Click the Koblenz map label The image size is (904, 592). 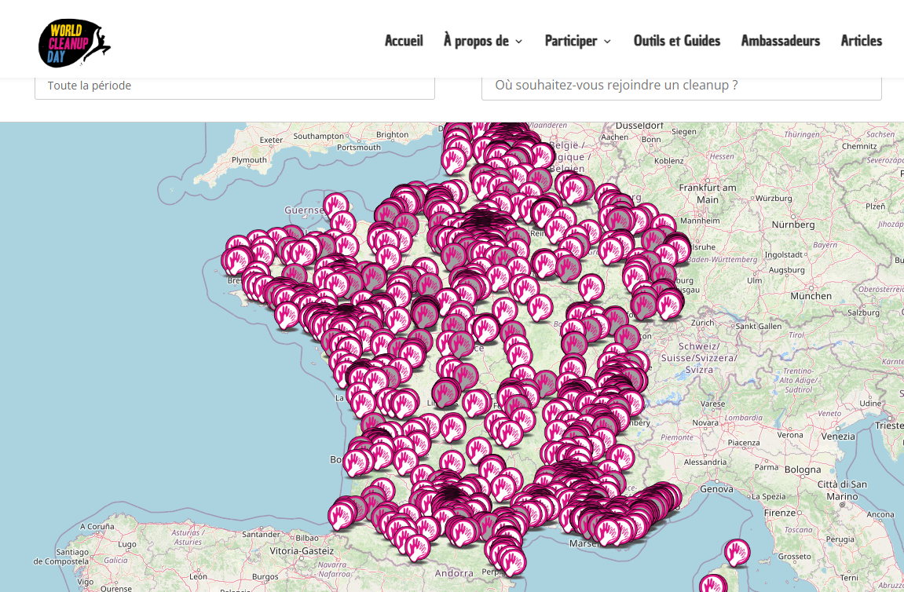click(x=669, y=161)
